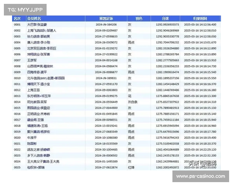The image size is (233, 186).
Task: Click ring number 2024-27-0598633
Action: coord(106,36)
